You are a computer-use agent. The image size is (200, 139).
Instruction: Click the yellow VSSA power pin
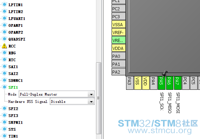[118, 24]
